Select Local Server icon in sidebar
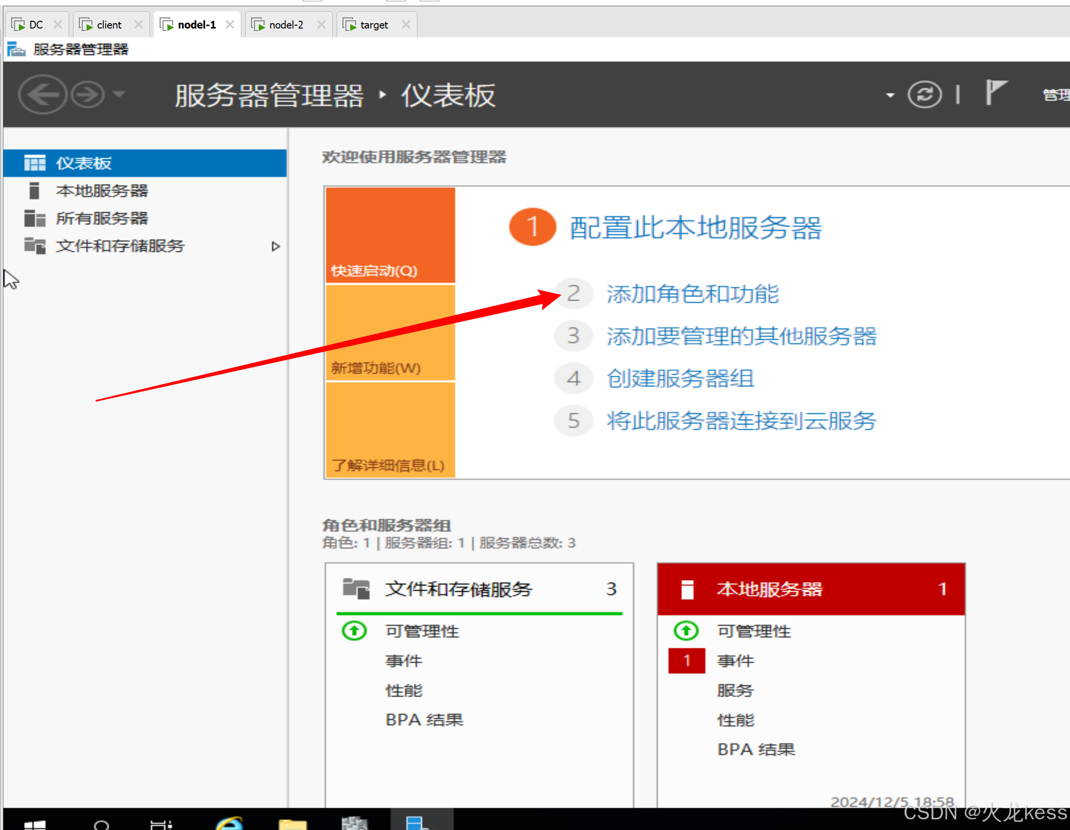 34,190
